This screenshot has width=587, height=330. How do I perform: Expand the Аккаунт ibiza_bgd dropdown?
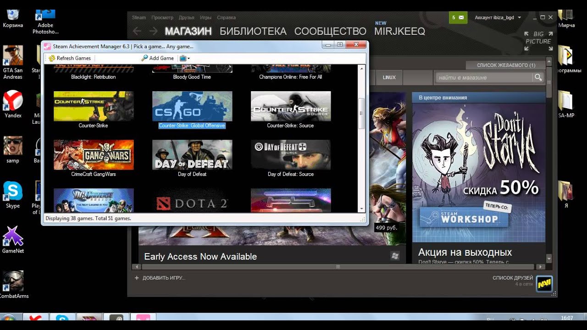coord(498,17)
